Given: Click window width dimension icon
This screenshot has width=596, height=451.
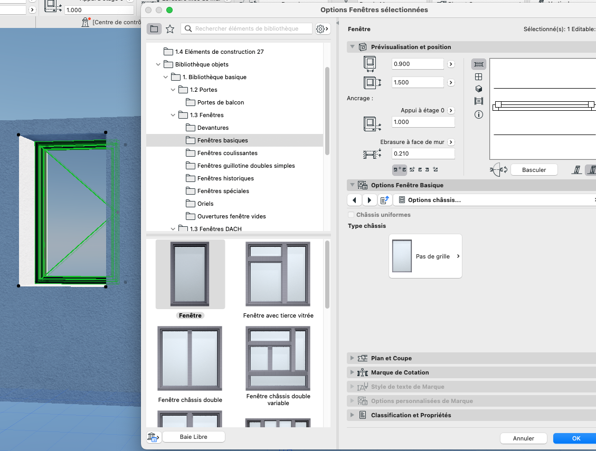Looking at the screenshot, I should click(370, 64).
